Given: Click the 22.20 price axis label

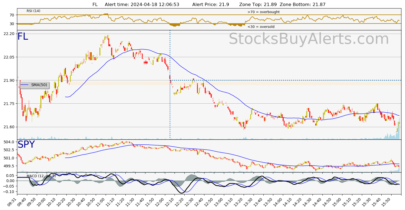Looking at the screenshot, I should click(x=9, y=34).
